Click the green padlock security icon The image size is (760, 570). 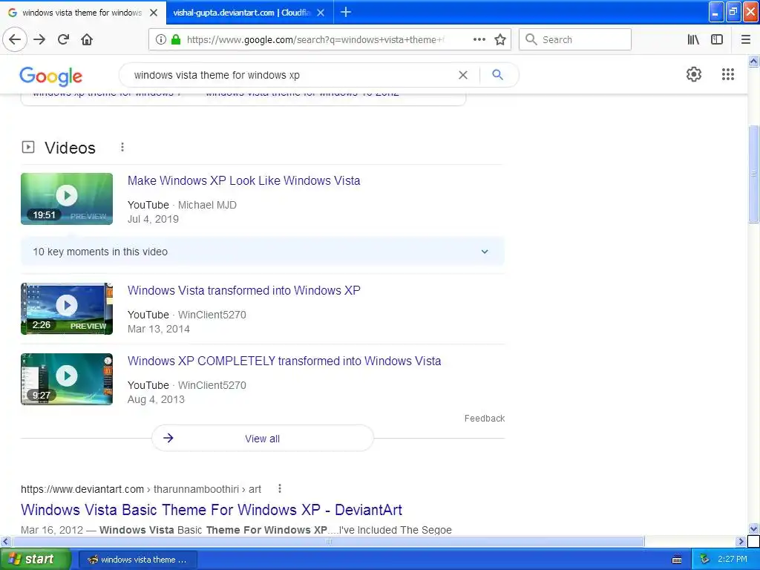[x=175, y=39]
